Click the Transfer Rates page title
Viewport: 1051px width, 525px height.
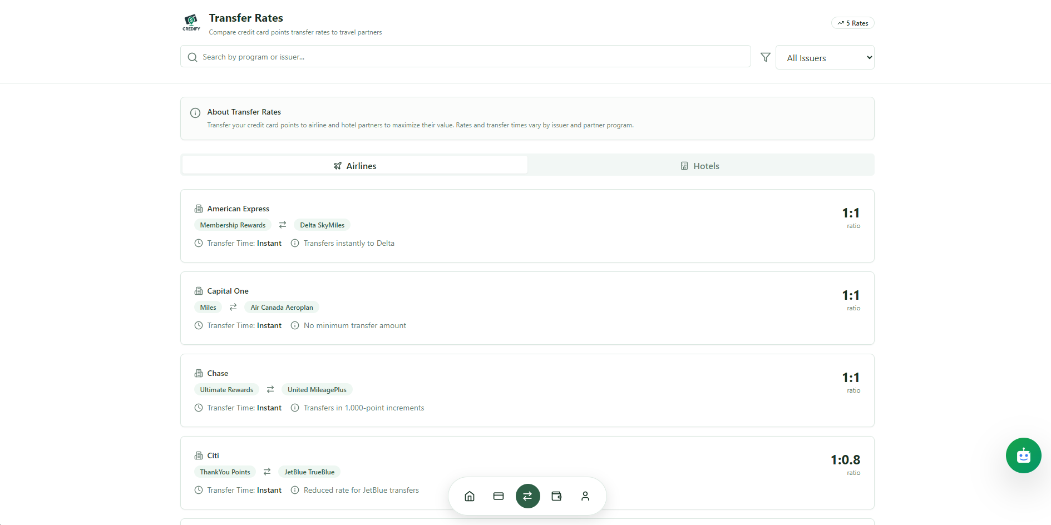click(x=246, y=18)
